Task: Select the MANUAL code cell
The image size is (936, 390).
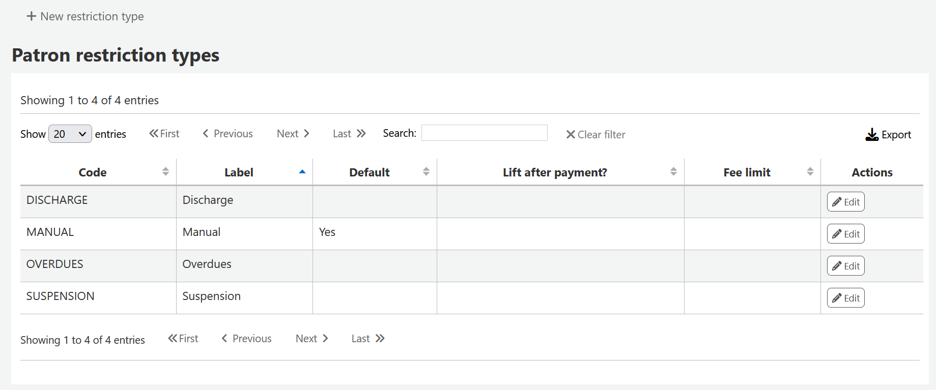Action: 98,234
